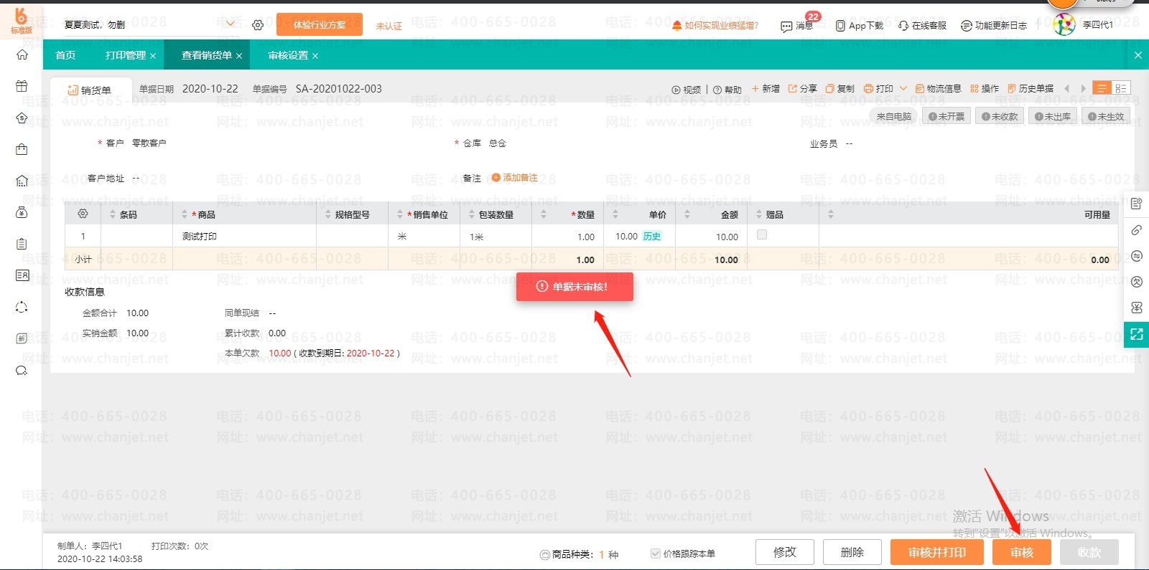
Task: Click the App下载 download item
Action: tap(860, 26)
